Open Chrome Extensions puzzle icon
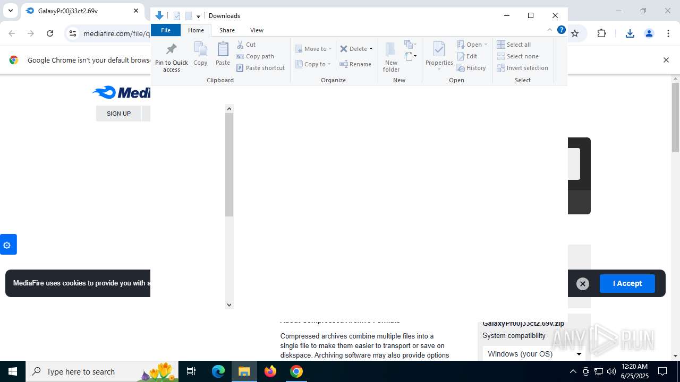Viewport: 680px width, 382px height. point(601,33)
